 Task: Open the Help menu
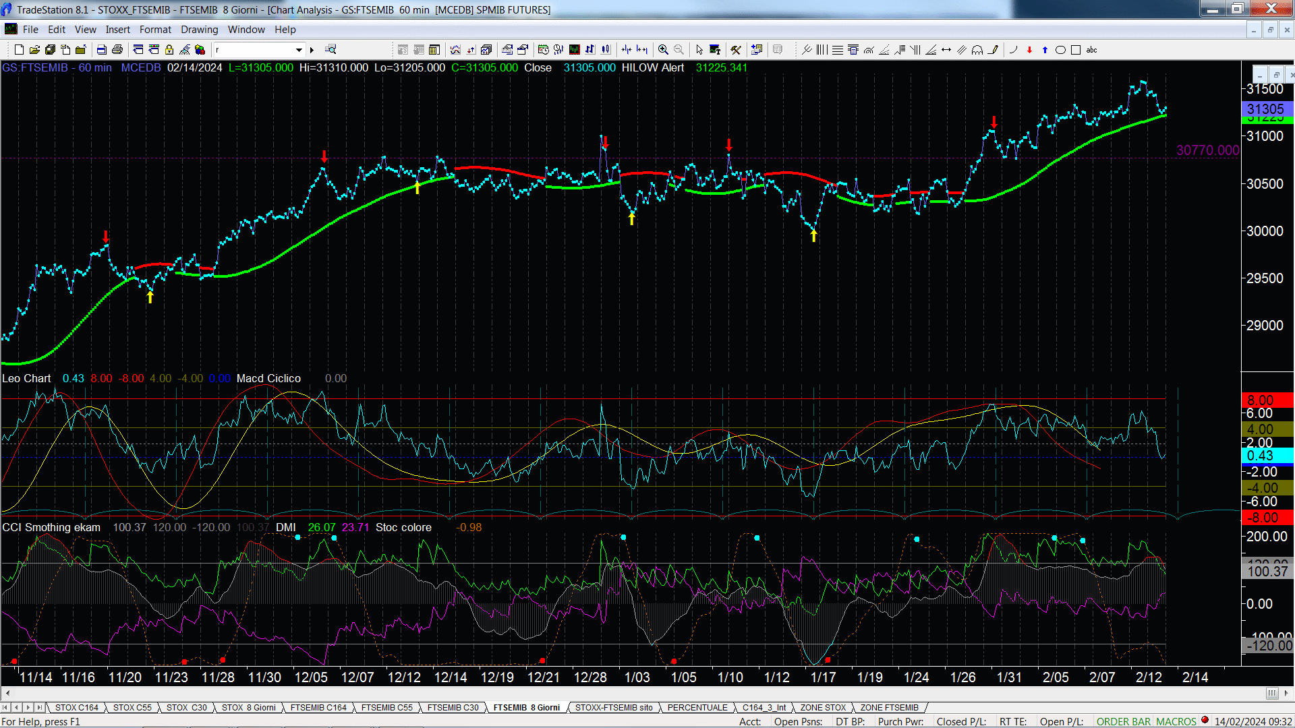click(285, 30)
